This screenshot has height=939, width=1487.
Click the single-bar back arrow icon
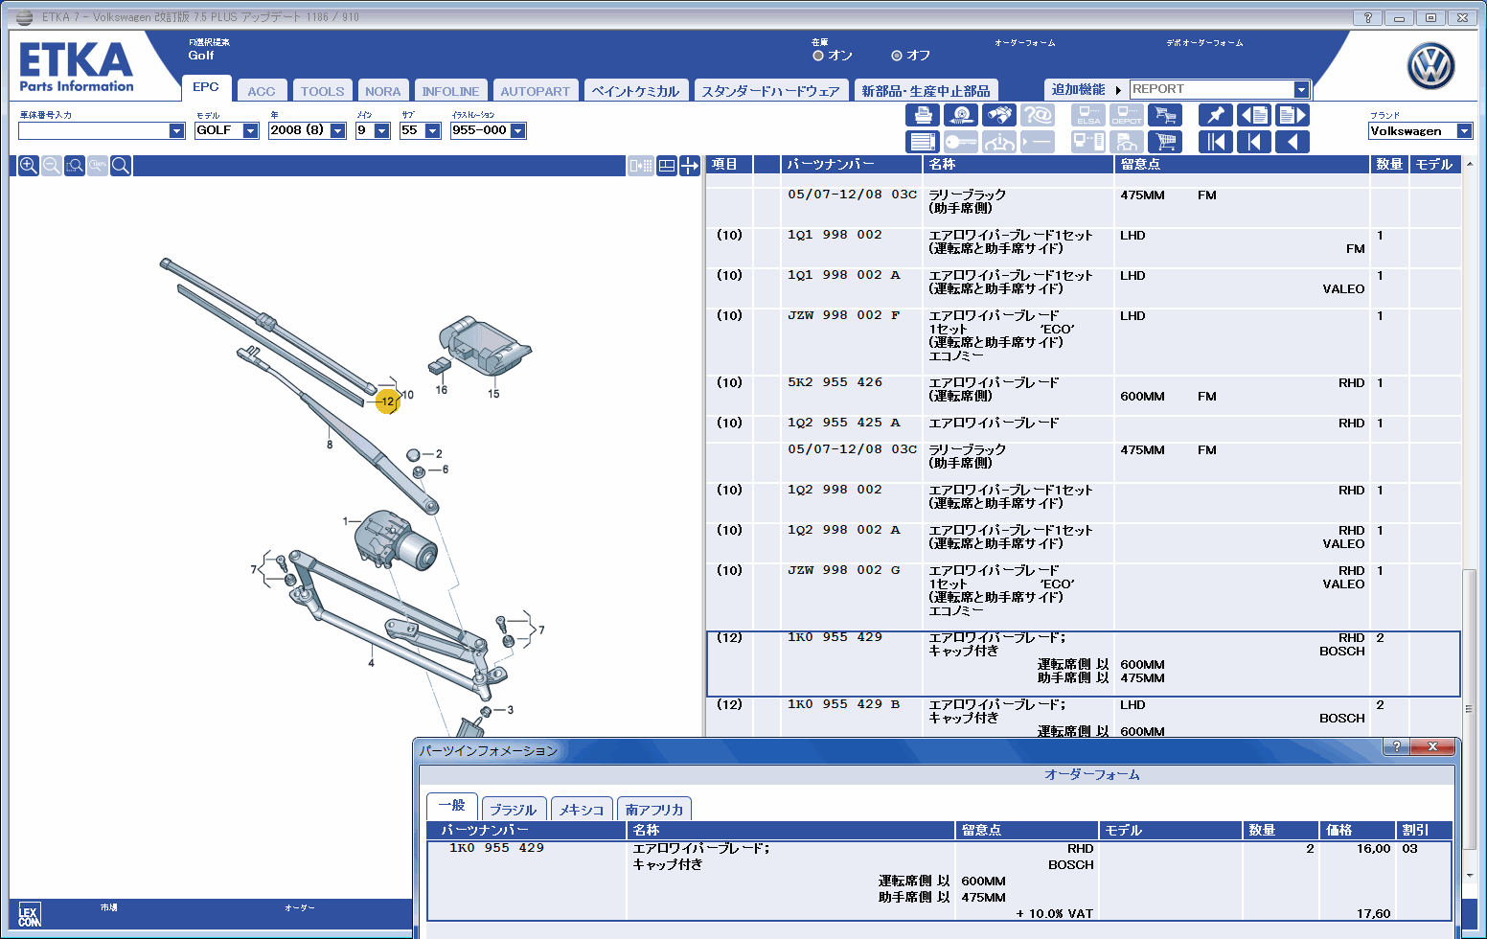[x=1254, y=142]
